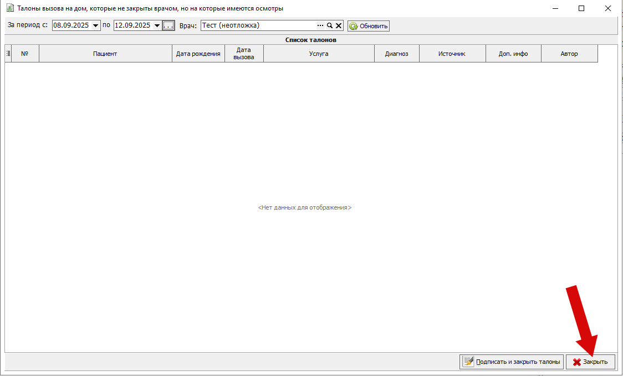Click inside the Врач input field

(x=257, y=25)
